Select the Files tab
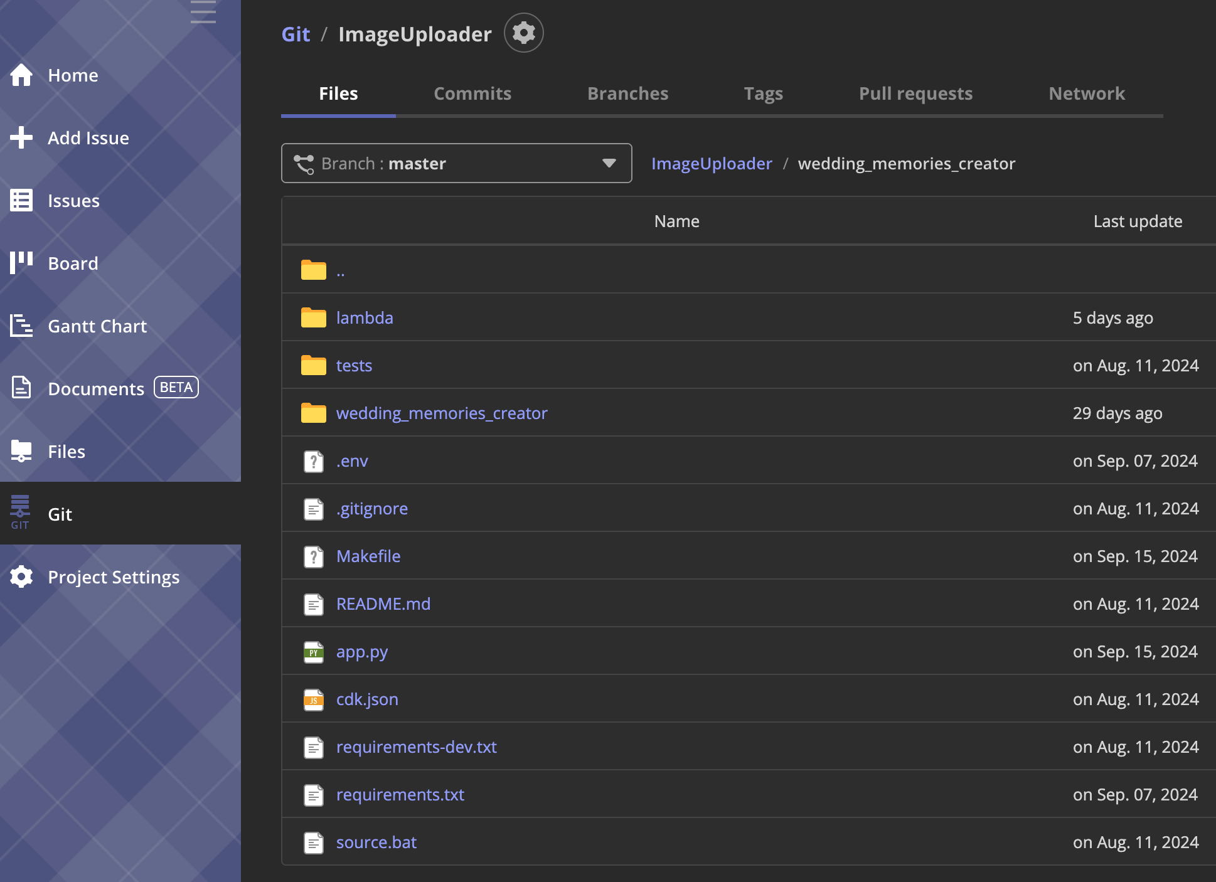Screen dimensions: 1216x882 338,93
